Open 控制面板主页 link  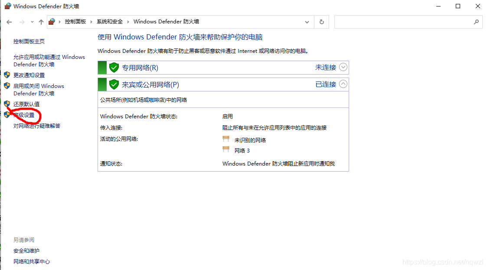29,42
